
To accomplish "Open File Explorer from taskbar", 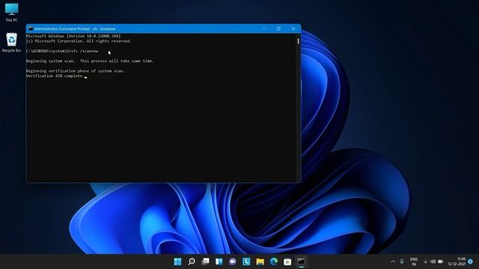I will [260, 262].
